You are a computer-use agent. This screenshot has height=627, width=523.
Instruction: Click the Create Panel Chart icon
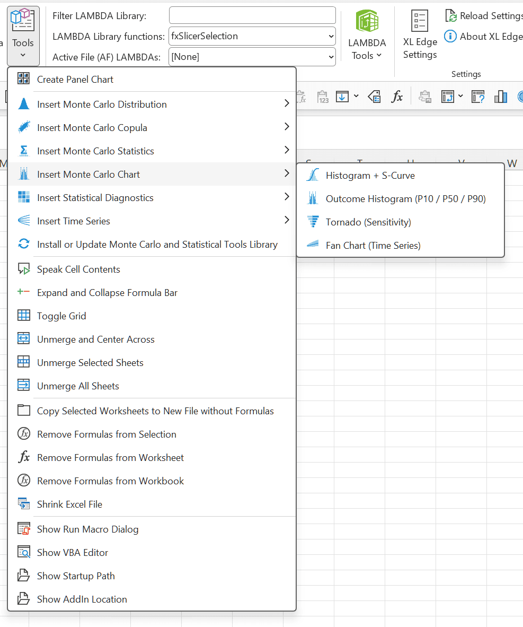click(x=23, y=79)
